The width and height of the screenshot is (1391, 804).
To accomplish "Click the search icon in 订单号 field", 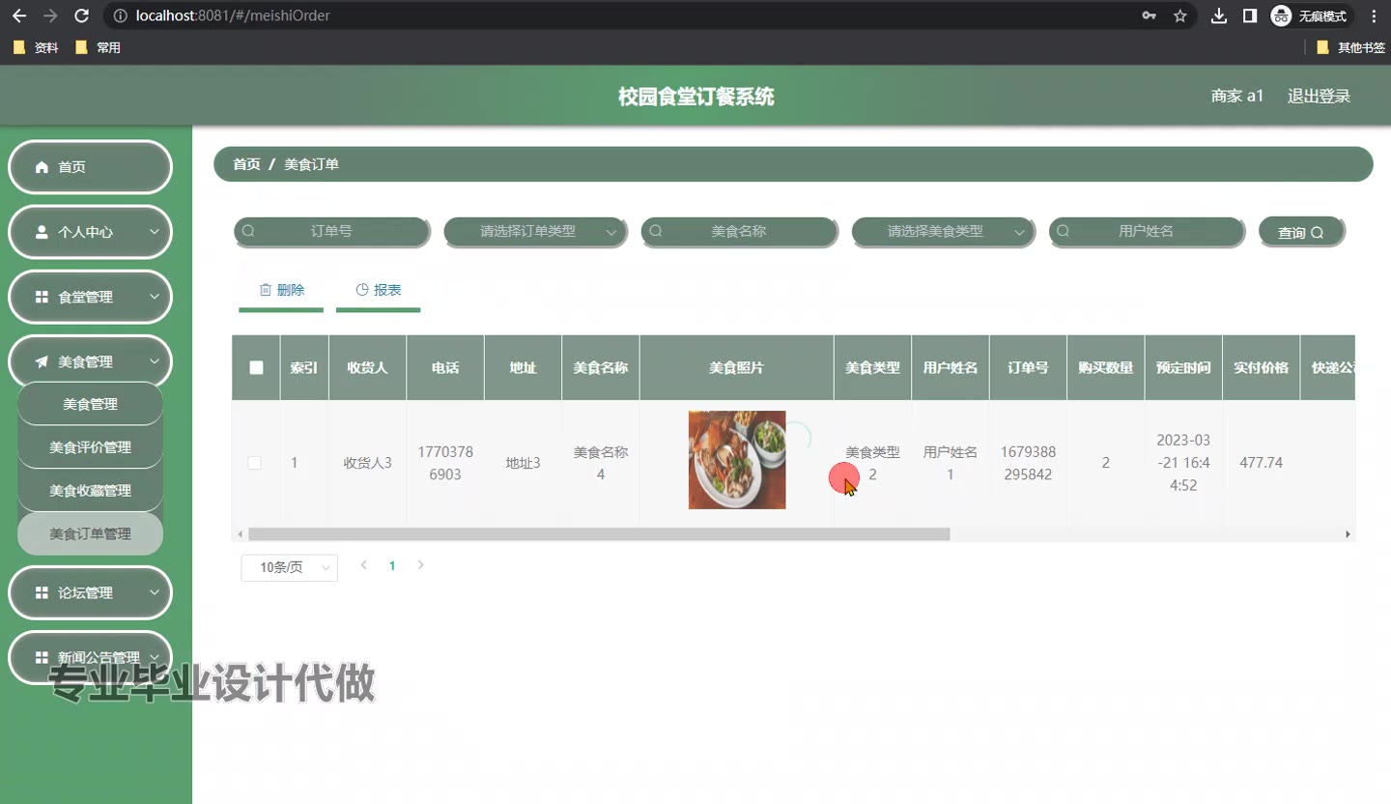I will [x=248, y=231].
